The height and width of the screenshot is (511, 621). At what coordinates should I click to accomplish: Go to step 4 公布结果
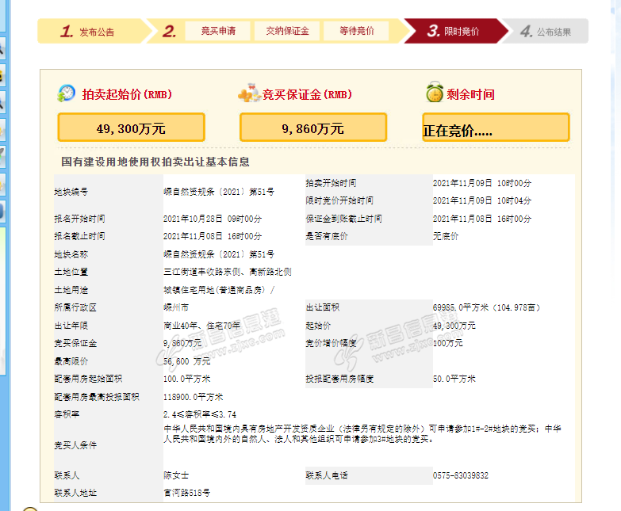[546, 32]
